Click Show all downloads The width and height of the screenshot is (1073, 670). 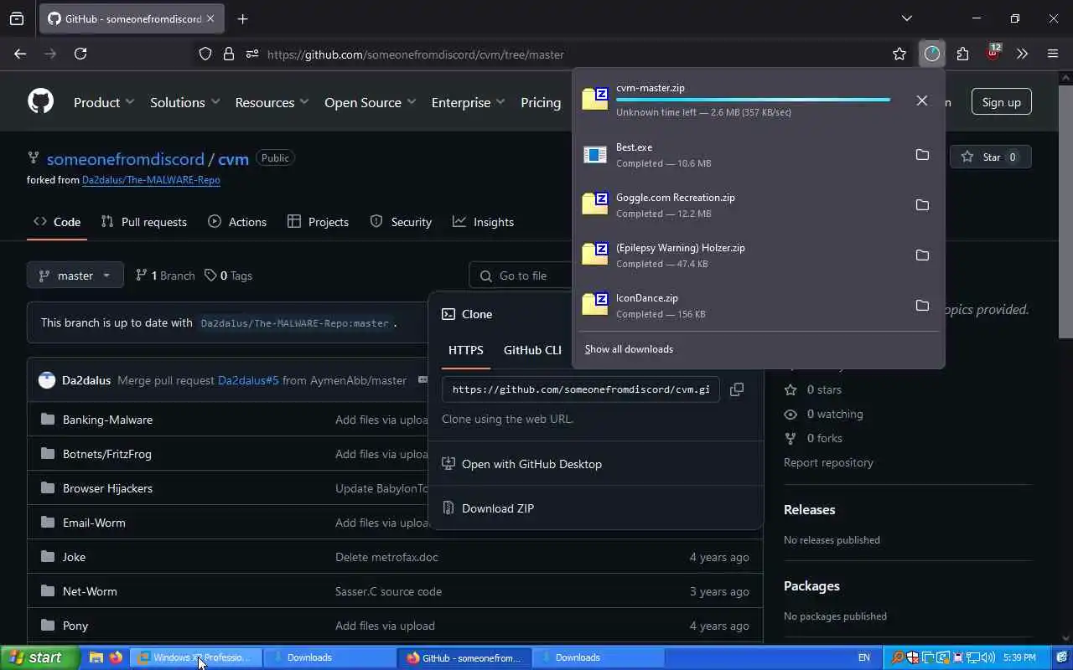coord(629,349)
